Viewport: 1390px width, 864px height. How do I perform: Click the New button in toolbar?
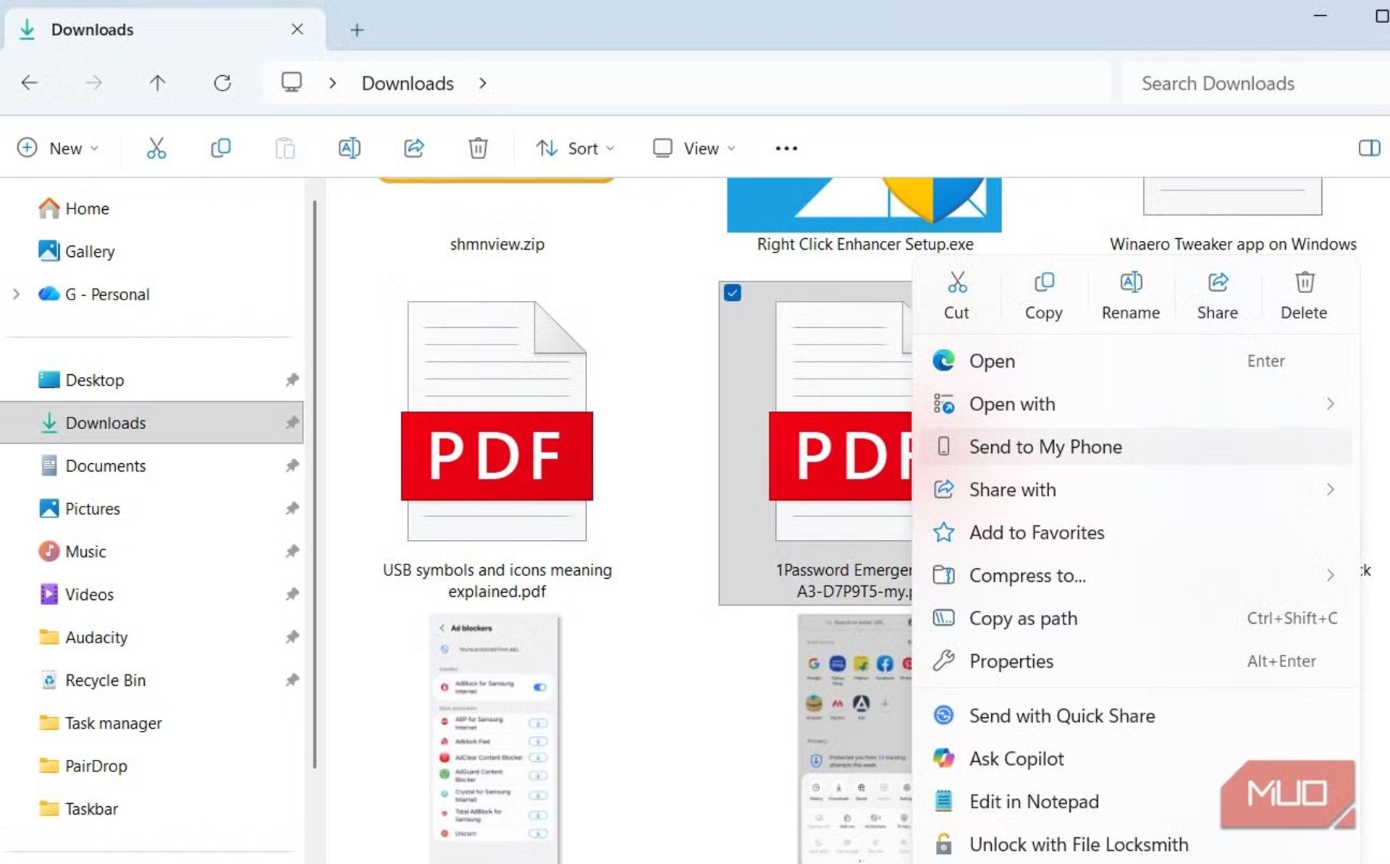[58, 148]
